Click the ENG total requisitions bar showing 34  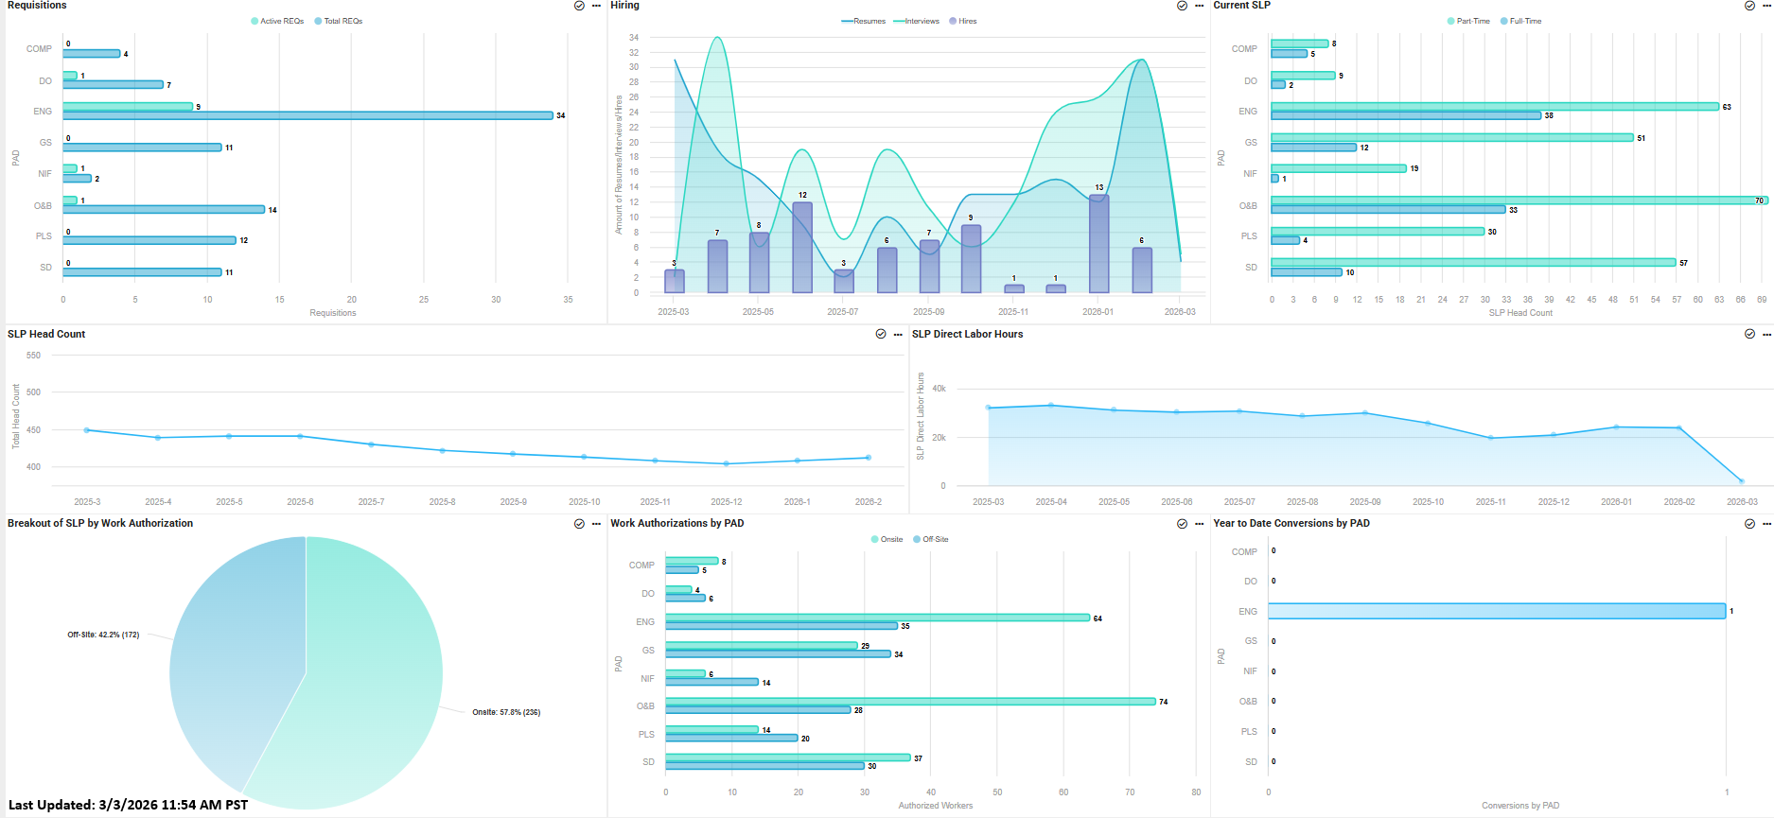coord(307,115)
